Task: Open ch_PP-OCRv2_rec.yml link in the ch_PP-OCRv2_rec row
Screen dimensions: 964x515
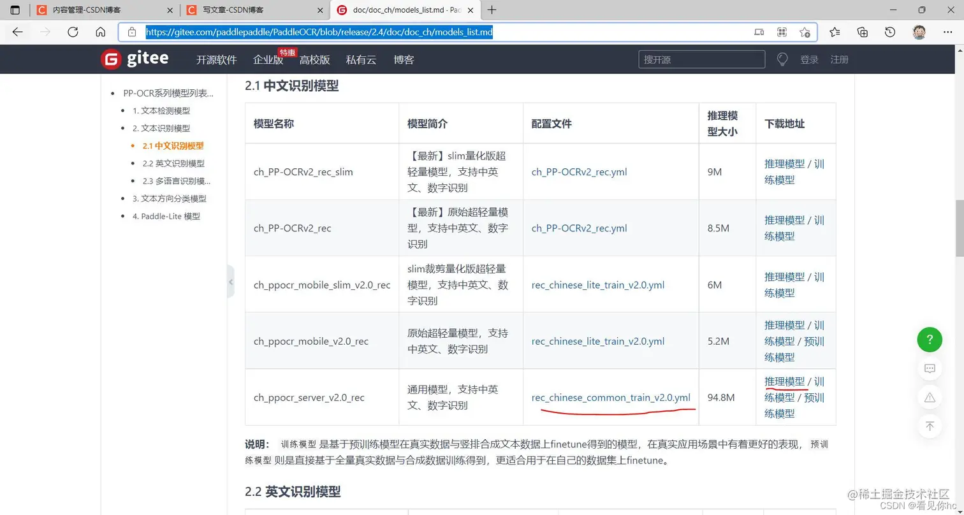Action: pyautogui.click(x=579, y=228)
